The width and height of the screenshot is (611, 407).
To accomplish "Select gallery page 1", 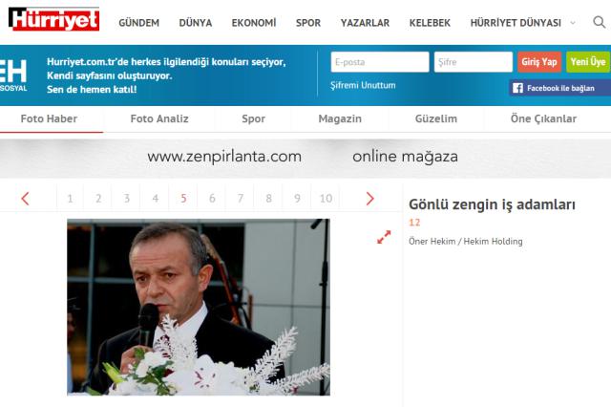I will coord(70,199).
